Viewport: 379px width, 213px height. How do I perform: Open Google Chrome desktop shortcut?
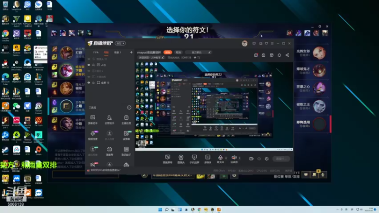(5, 35)
